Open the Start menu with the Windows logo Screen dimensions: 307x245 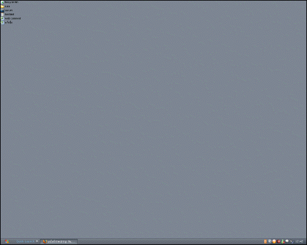pos(7,241)
